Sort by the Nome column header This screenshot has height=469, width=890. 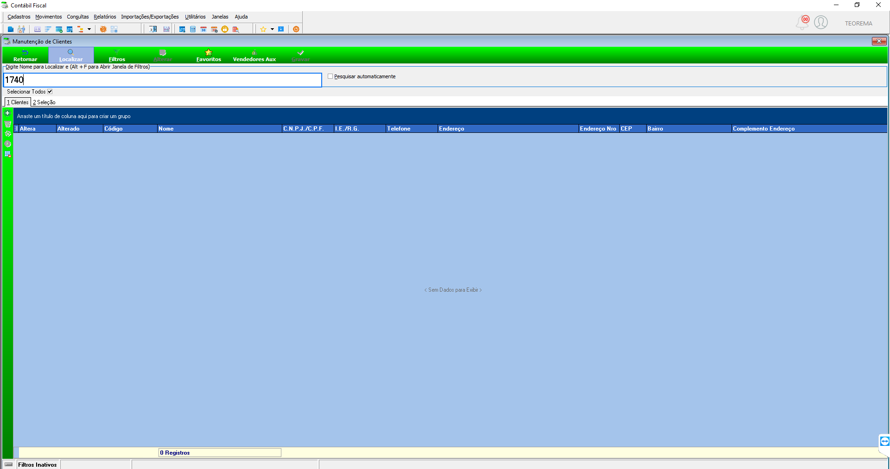(x=220, y=129)
